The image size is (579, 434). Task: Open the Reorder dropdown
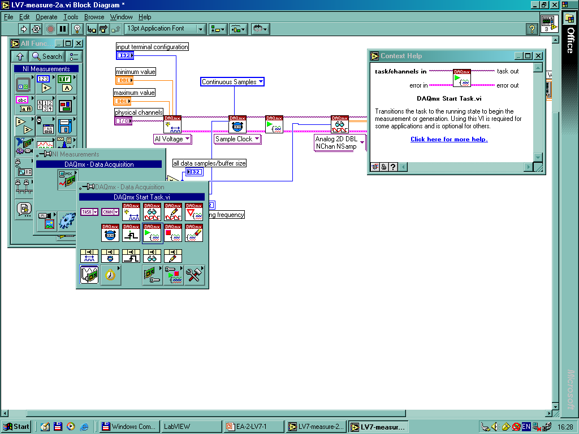pyautogui.click(x=260, y=29)
